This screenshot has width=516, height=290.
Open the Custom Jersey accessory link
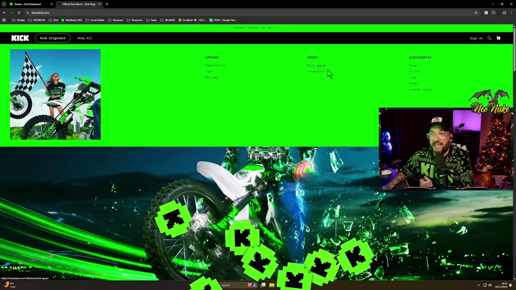point(421,89)
